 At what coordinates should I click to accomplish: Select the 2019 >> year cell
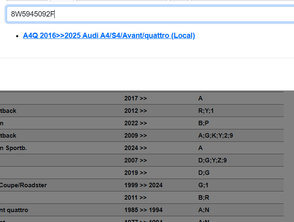(135, 173)
